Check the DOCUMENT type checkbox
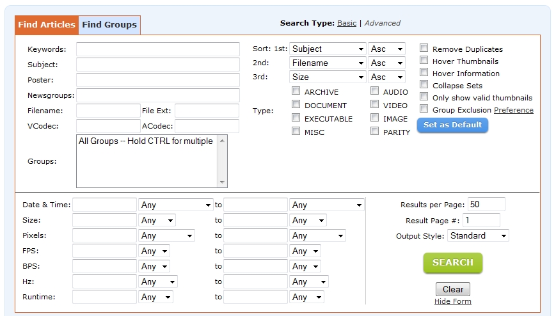Viewport: 556px width, 316px height. (x=296, y=104)
